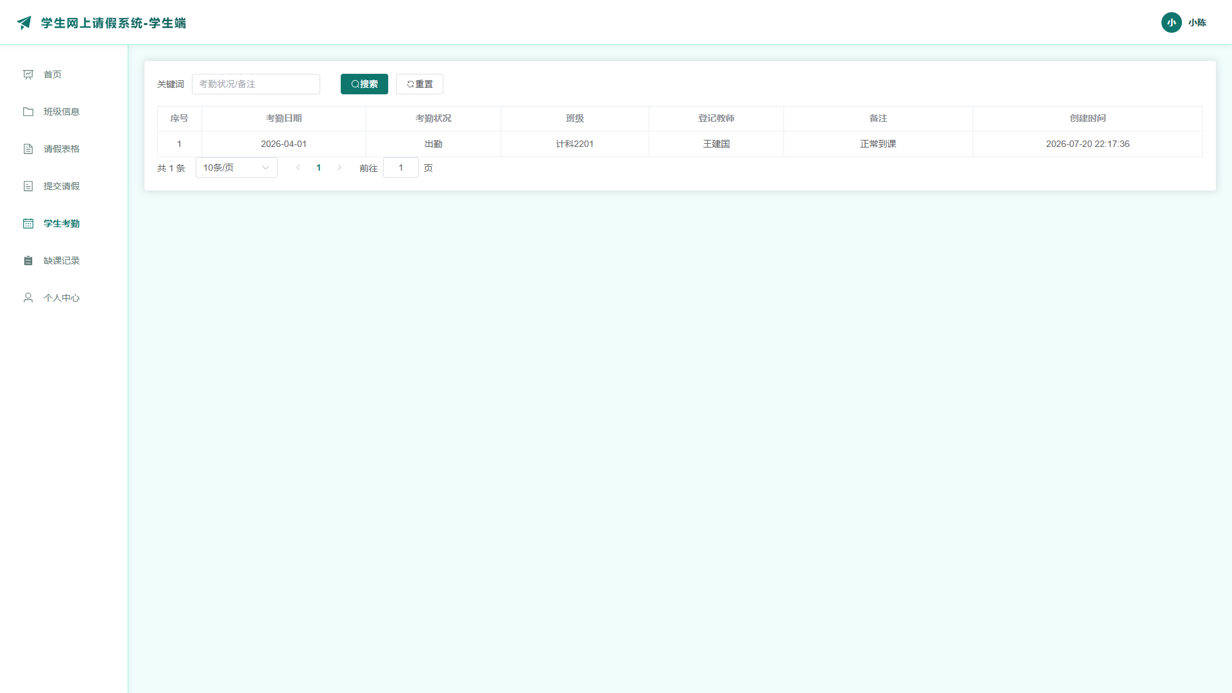Click the 小陈 username label
1232x693 pixels.
1197,22
